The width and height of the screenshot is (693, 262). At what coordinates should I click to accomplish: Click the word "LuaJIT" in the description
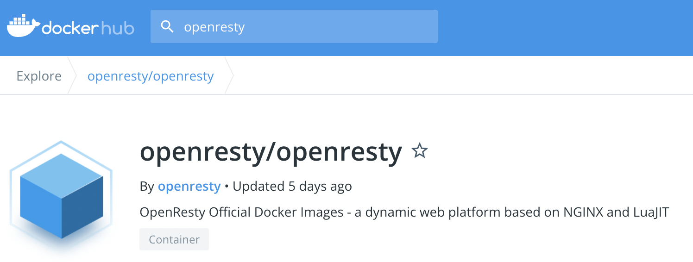[651, 212]
